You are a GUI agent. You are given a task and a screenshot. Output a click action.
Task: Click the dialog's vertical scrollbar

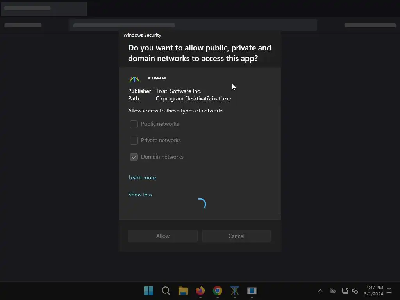point(279,157)
